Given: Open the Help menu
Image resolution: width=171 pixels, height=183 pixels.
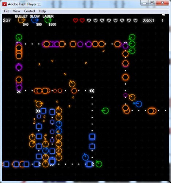Looking at the screenshot, I should click(42, 11).
